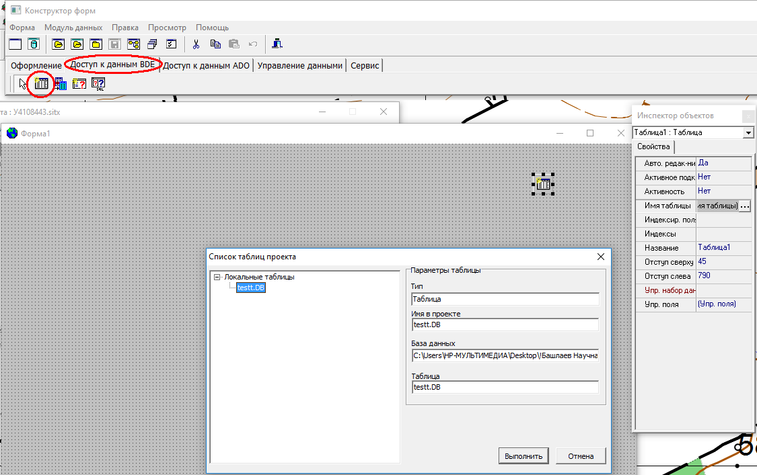Screen dimensions: 757x475
Task: Switch to the Управление данными tab
Action: click(300, 66)
